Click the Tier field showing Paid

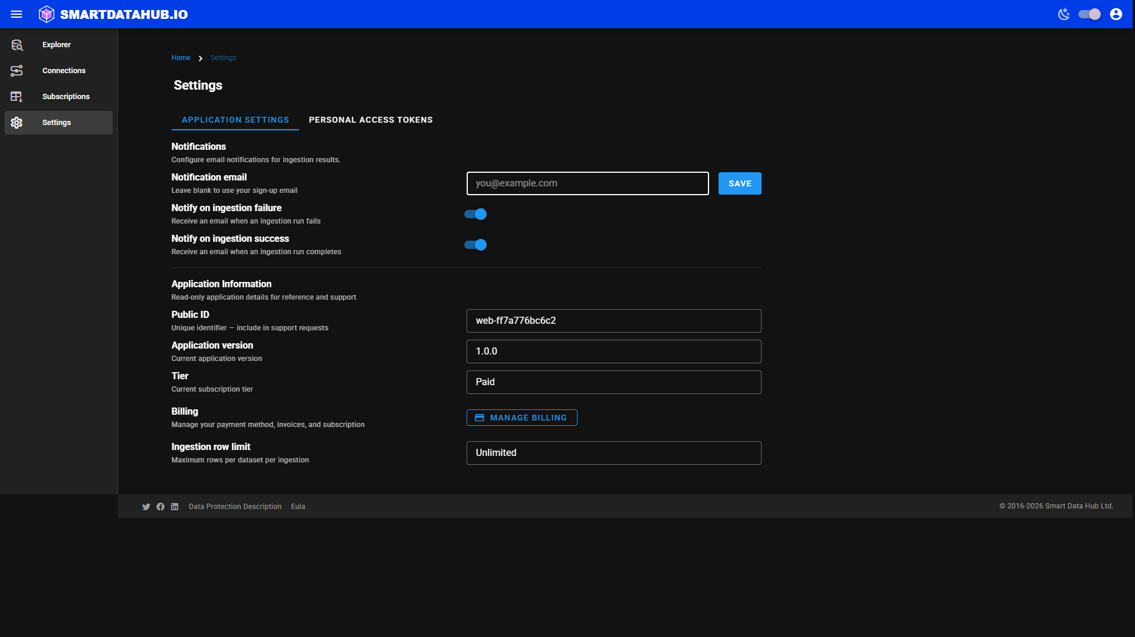614,382
